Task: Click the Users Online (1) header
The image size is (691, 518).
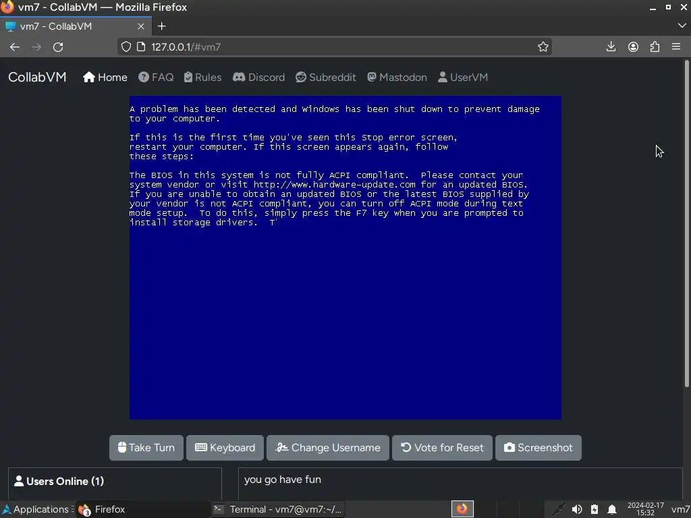Action: (59, 481)
